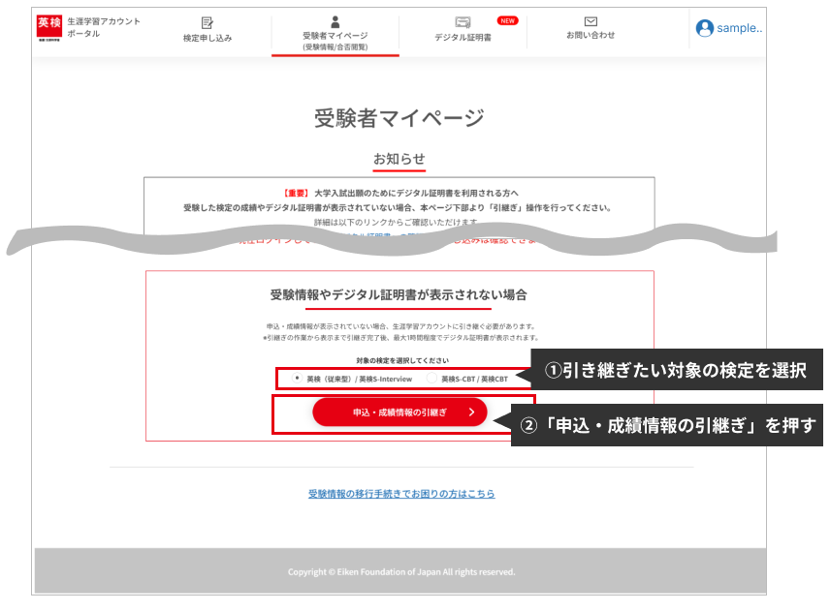Open the 検定申し込み menu item
The image size is (830, 611).
(x=207, y=38)
